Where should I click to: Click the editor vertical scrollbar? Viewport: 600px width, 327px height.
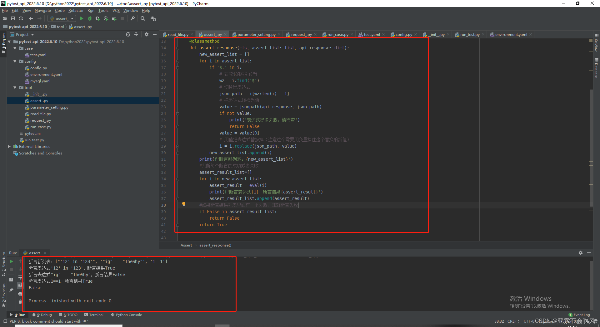pyautogui.click(x=591, y=148)
